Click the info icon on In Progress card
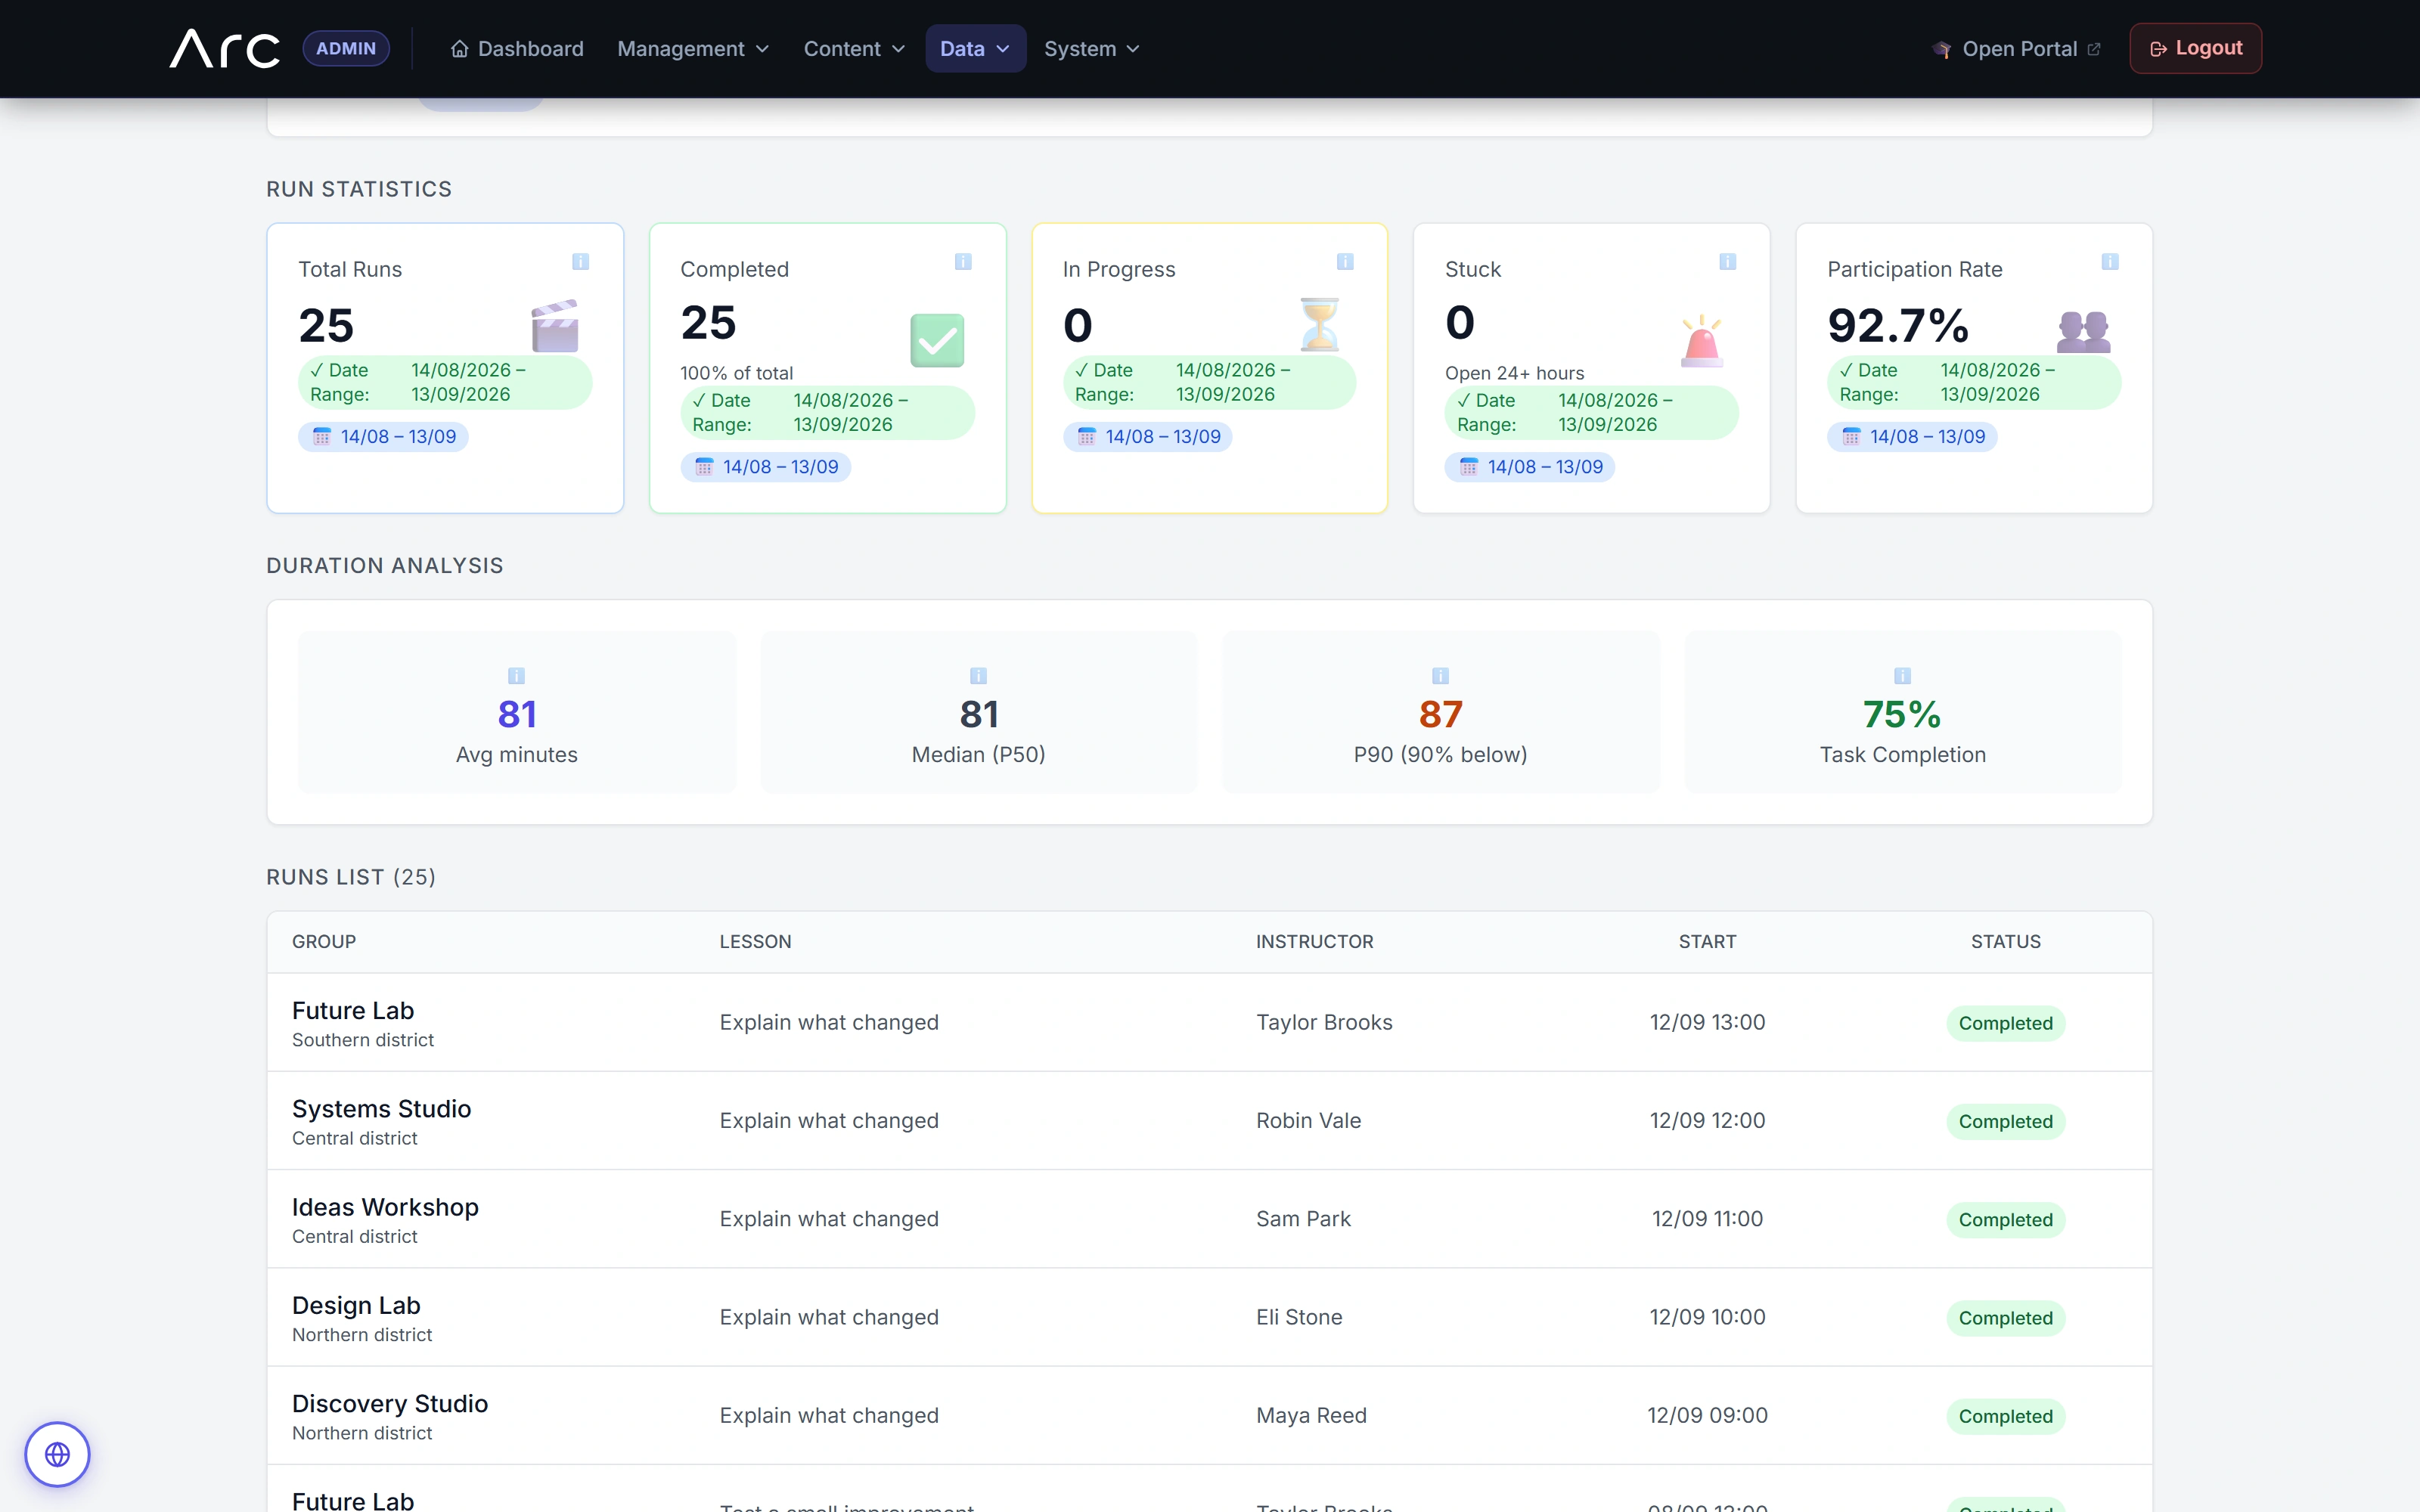 [x=1345, y=262]
